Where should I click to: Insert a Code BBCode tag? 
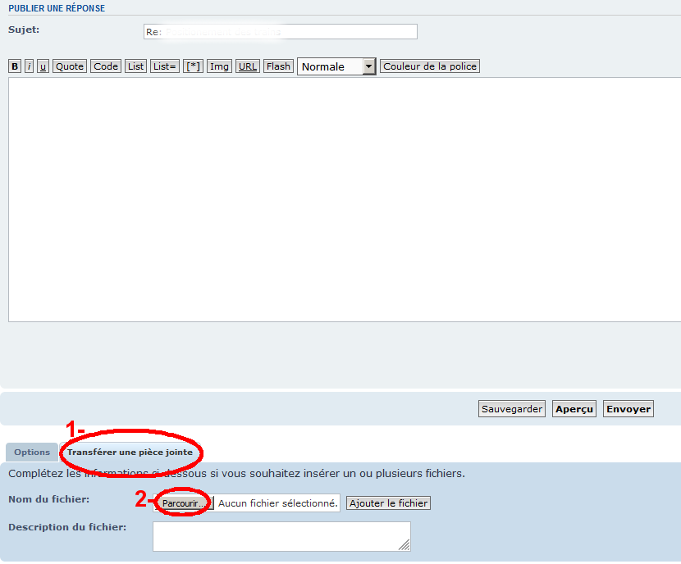pyautogui.click(x=106, y=66)
